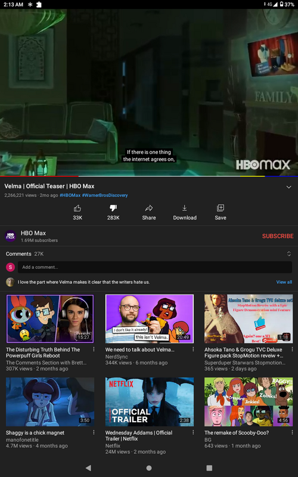
Task: Tap the Share arrow icon
Action: [148, 208]
